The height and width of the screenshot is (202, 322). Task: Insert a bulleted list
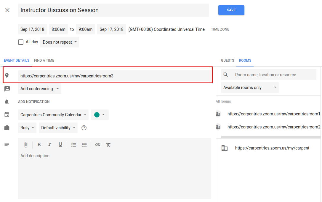84,145
